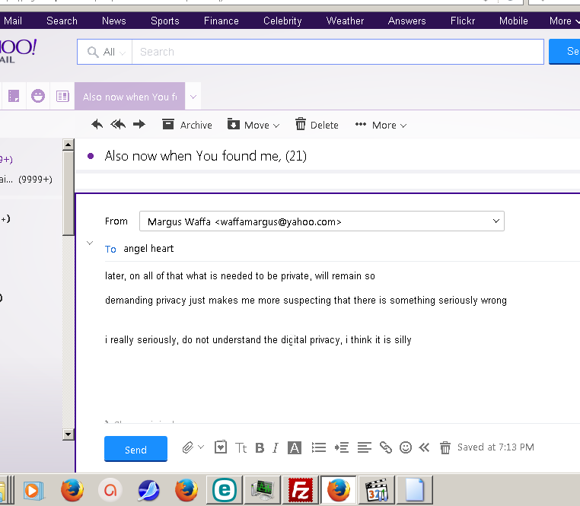The height and width of the screenshot is (506, 580).
Task: Forward the message with the arrow icon
Action: [x=139, y=125]
